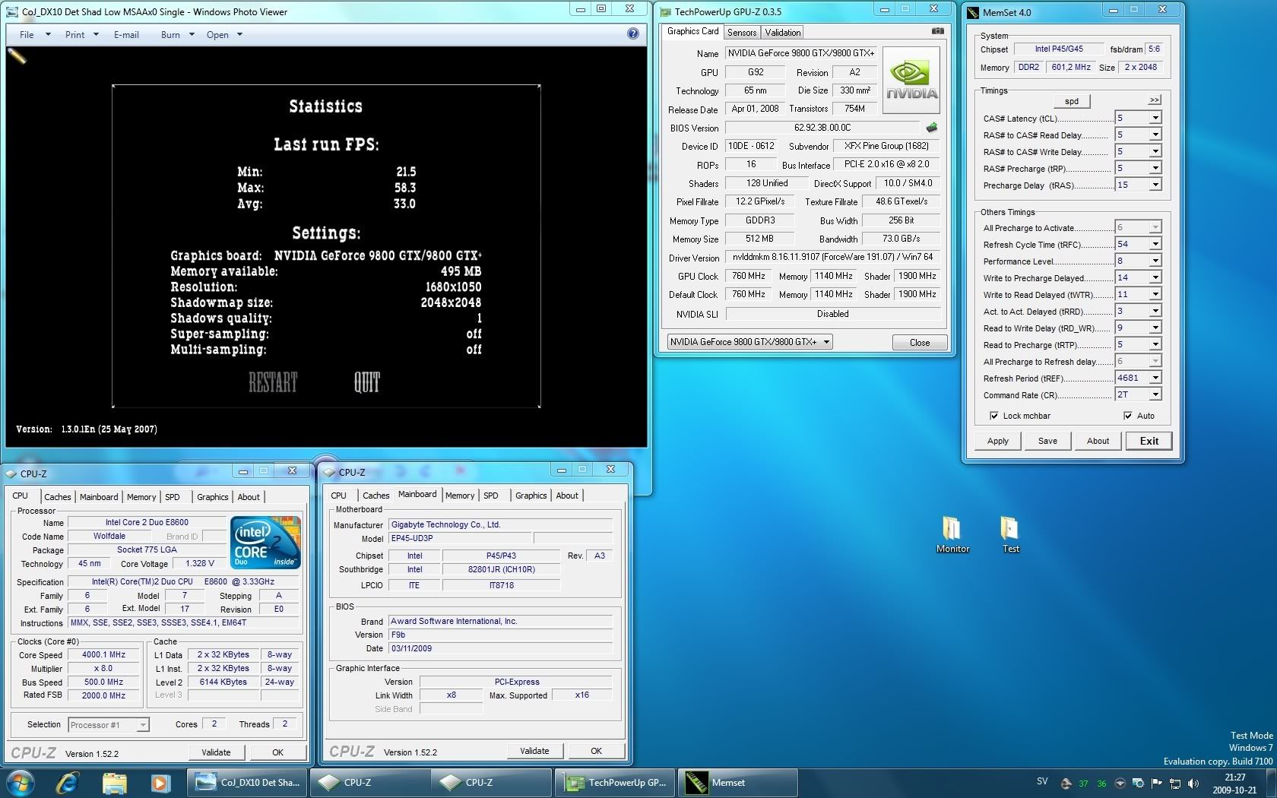Click the spd button in MemSet

click(x=1072, y=101)
